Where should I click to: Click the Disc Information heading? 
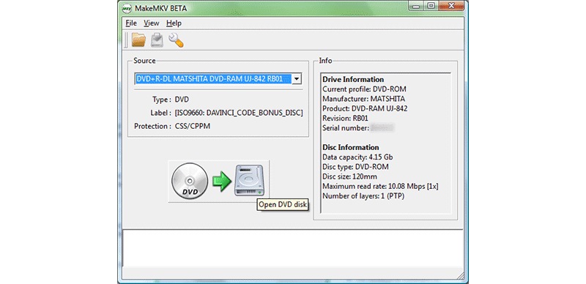click(x=351, y=147)
